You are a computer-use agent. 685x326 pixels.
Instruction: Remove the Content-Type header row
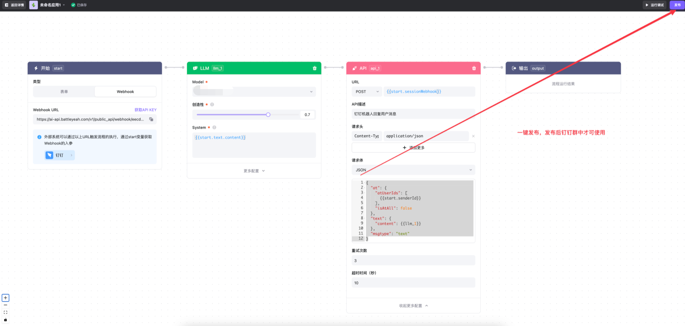point(473,136)
